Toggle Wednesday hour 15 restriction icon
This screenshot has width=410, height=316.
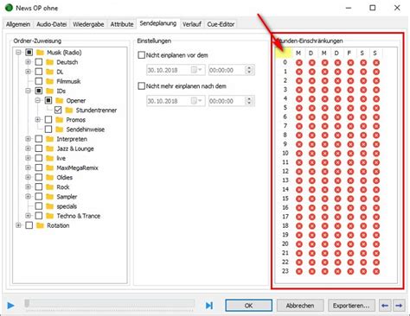click(324, 199)
